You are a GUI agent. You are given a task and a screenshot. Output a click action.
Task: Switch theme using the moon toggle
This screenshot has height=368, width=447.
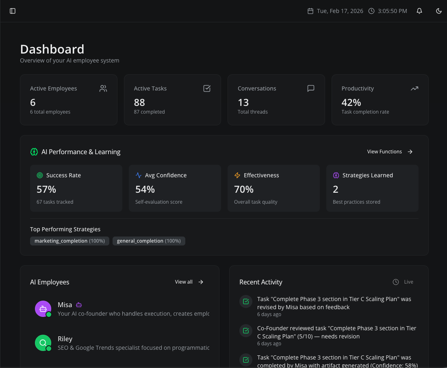(x=438, y=11)
